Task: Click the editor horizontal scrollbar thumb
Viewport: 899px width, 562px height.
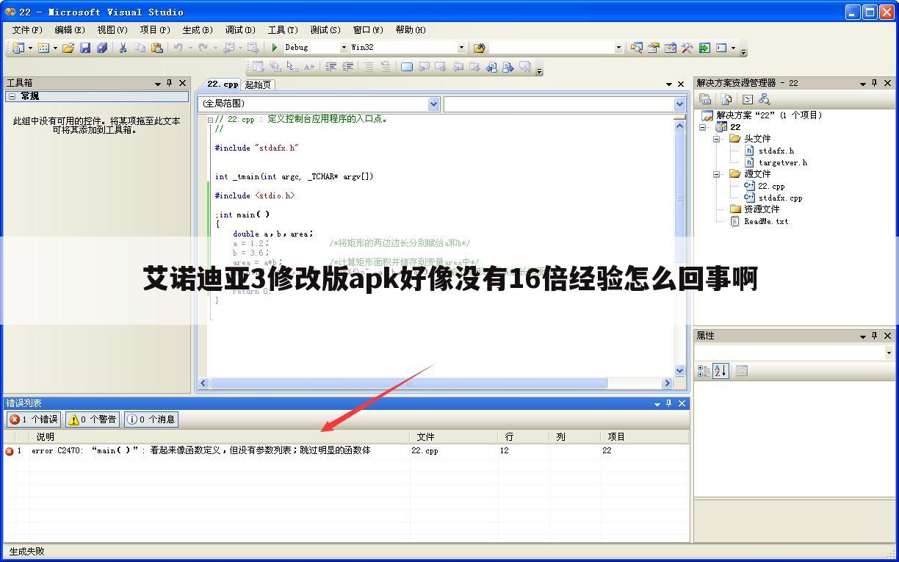Action: [408, 383]
